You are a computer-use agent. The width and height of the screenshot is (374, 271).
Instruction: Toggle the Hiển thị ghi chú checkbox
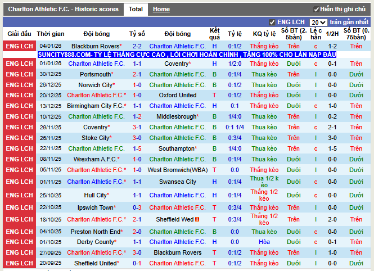(x=316, y=10)
